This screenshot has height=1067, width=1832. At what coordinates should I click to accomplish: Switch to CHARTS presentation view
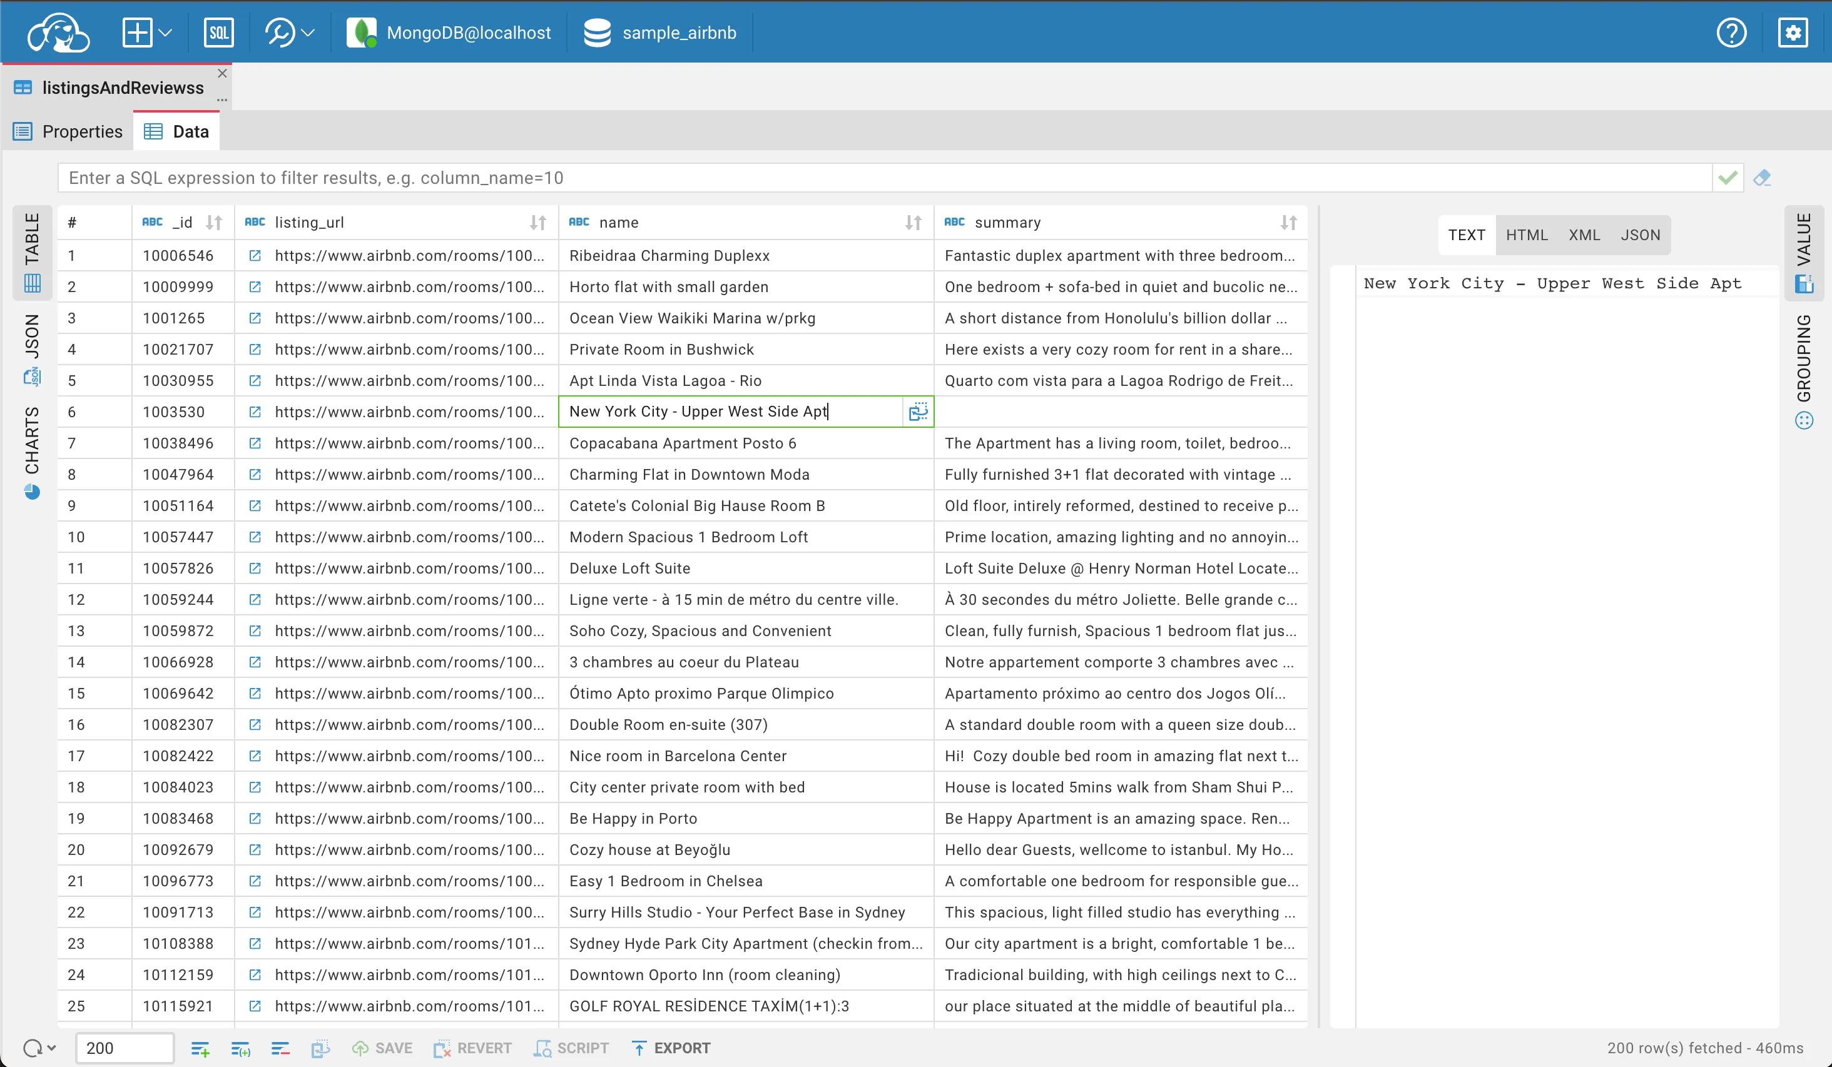(x=32, y=452)
